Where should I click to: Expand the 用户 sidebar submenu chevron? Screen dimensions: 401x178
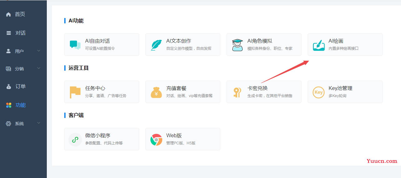click(39, 51)
